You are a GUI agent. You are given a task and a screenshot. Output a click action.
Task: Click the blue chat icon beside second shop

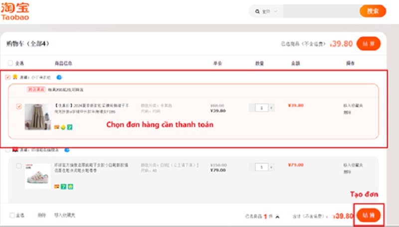pos(67,150)
